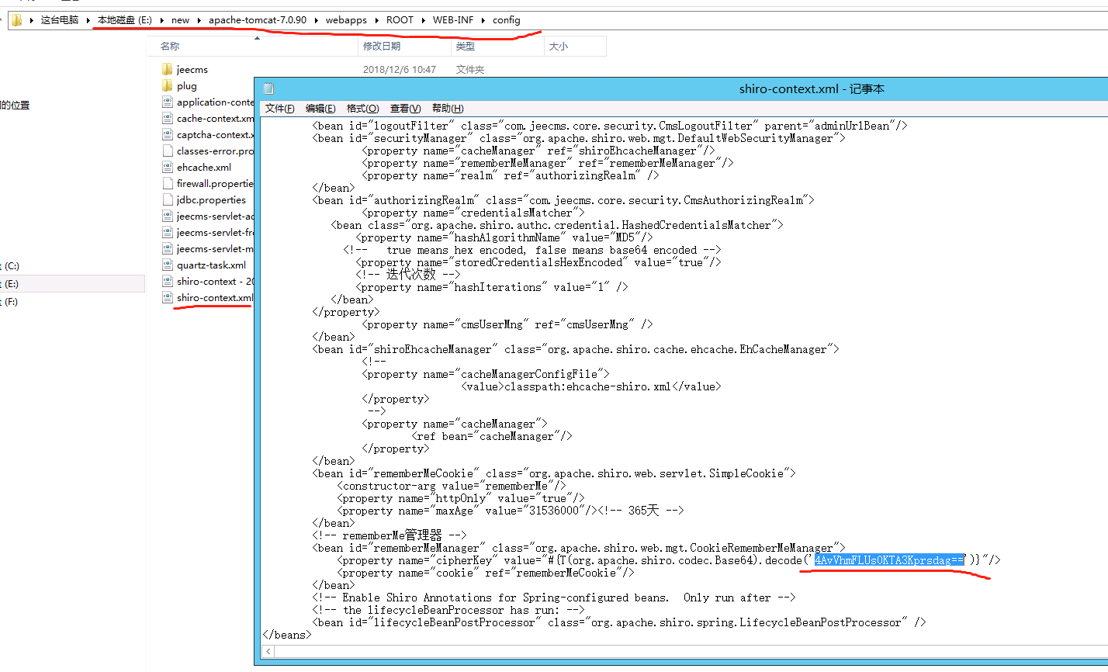Image resolution: width=1108 pixels, height=672 pixels.
Task: Expand the chevron after apache-tomcat-7.0.90
Action: tap(316, 20)
